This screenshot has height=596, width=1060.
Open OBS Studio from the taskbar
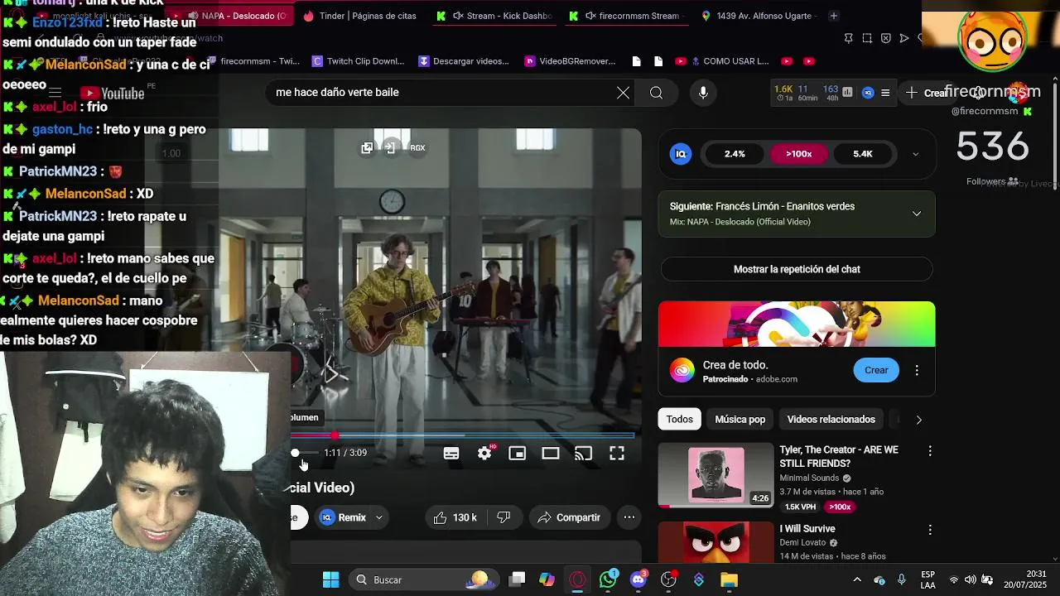669,579
